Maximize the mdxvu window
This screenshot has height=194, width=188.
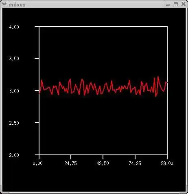[176, 4]
